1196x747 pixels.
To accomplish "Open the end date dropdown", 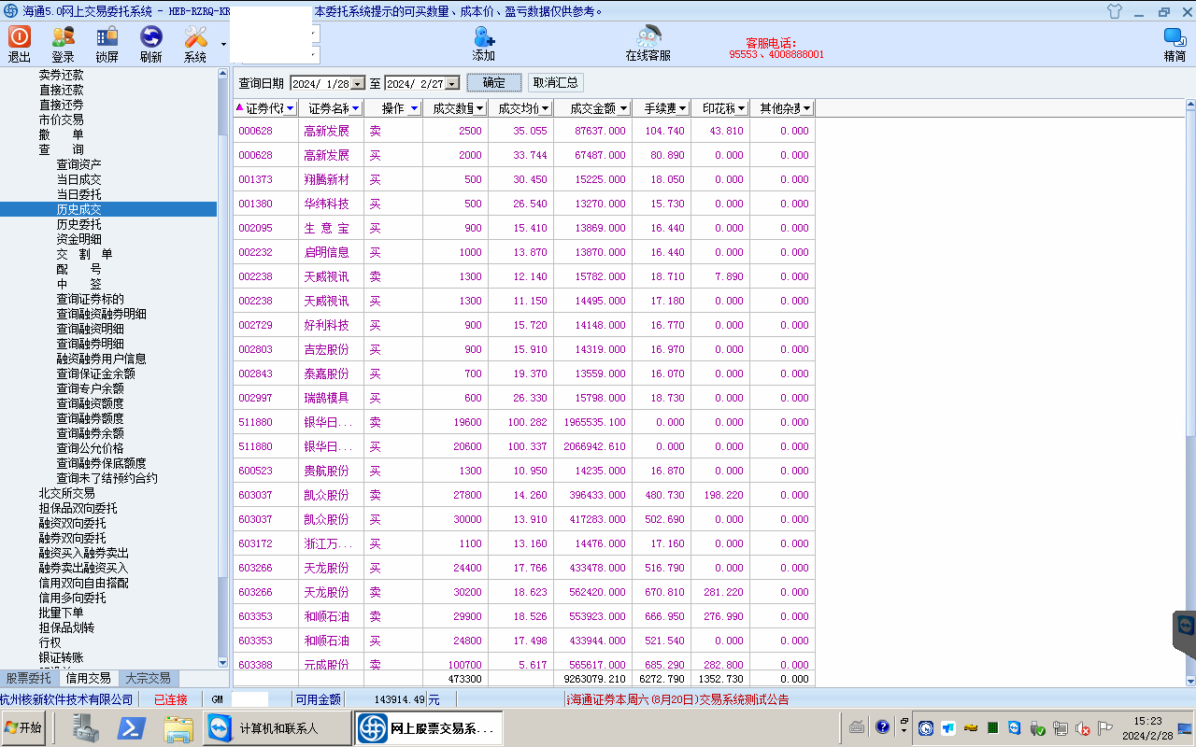I will [453, 83].
